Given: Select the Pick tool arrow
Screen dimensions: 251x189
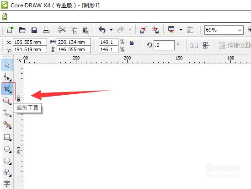Looking at the screenshot, I should tap(7, 65).
